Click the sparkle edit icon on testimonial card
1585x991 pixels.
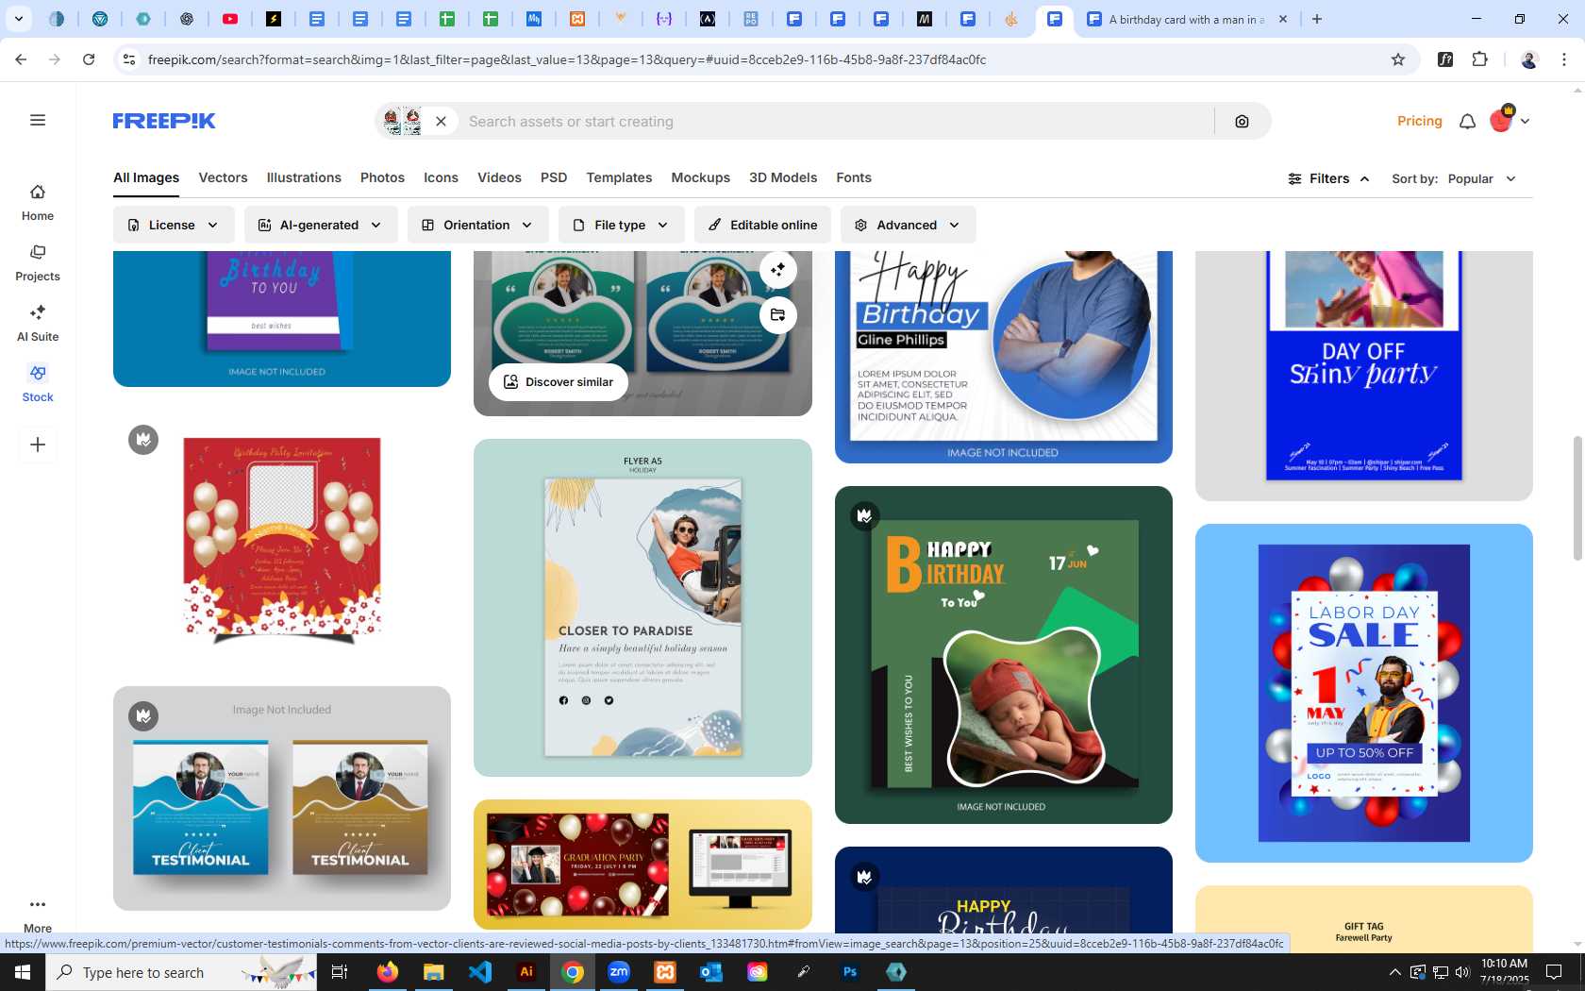pos(777,270)
